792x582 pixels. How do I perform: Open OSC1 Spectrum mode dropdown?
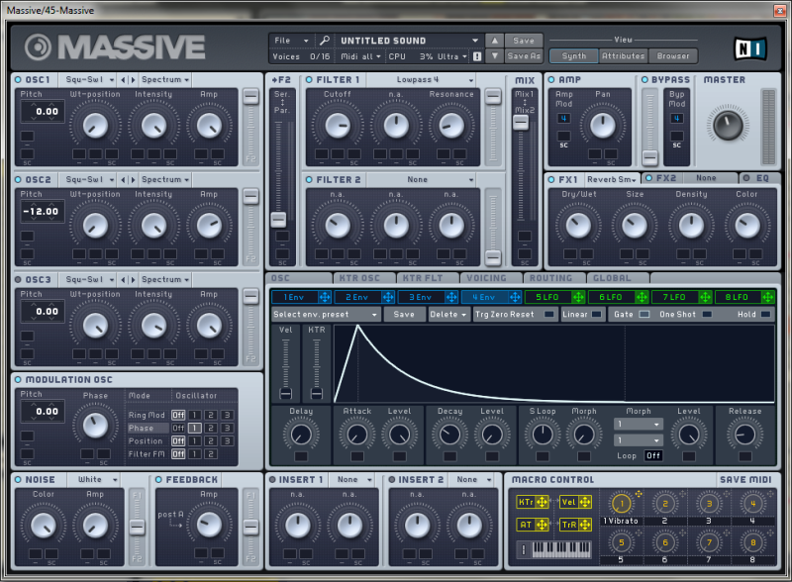[x=165, y=80]
